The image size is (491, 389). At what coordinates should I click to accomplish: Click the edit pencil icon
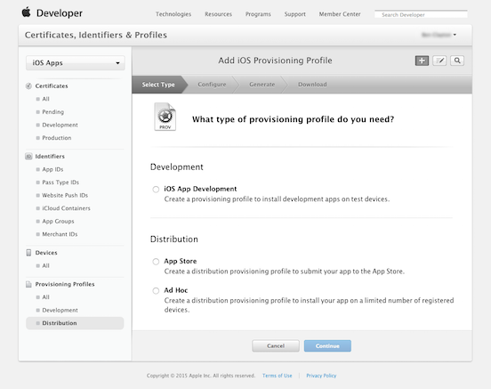coord(439,61)
